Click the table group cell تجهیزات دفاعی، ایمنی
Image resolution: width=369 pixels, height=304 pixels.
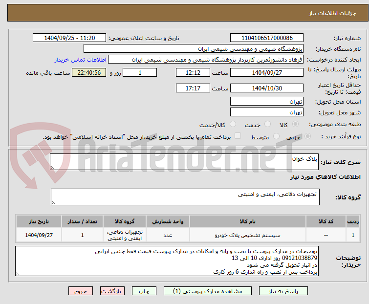[x=125, y=235]
